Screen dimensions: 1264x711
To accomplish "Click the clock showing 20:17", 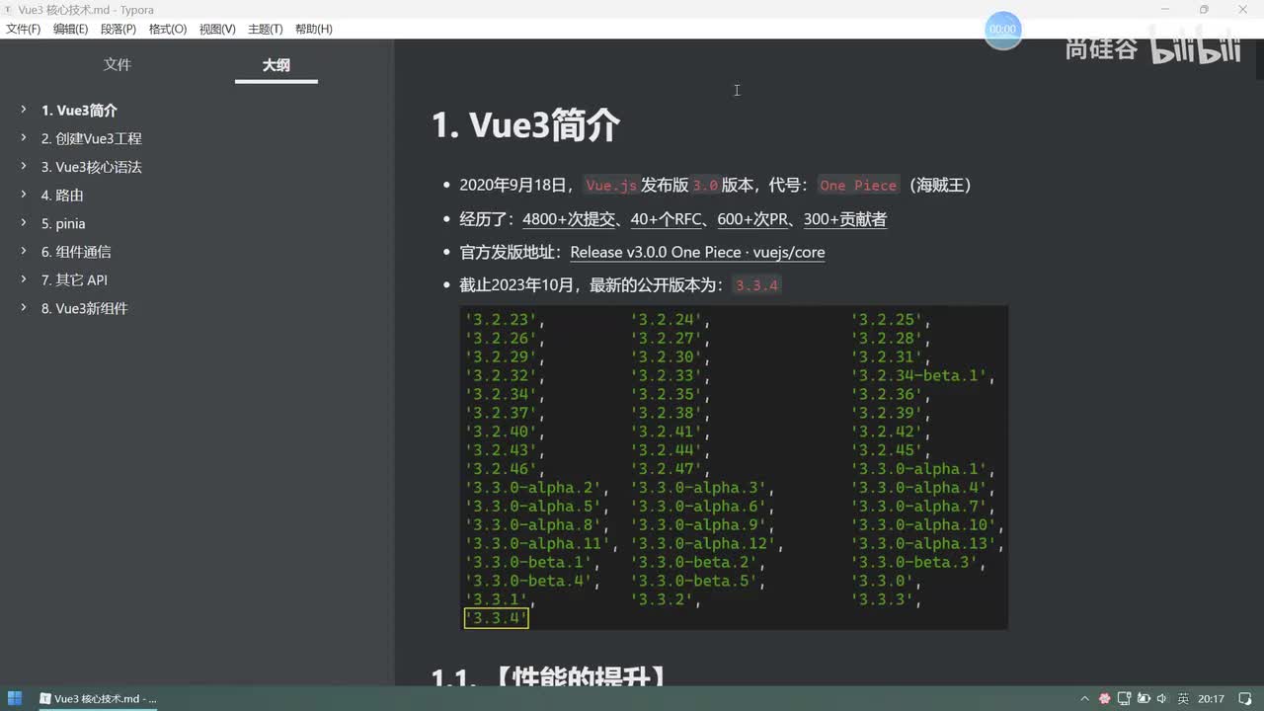I will [1212, 698].
